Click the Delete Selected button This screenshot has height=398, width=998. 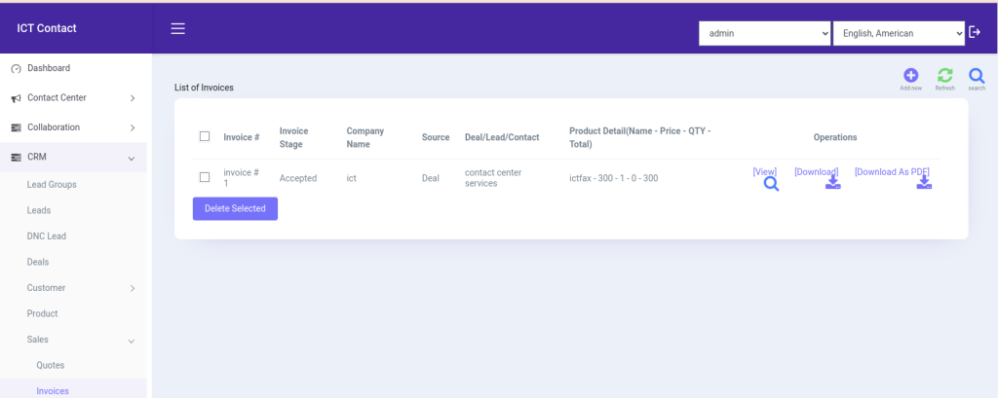[235, 208]
